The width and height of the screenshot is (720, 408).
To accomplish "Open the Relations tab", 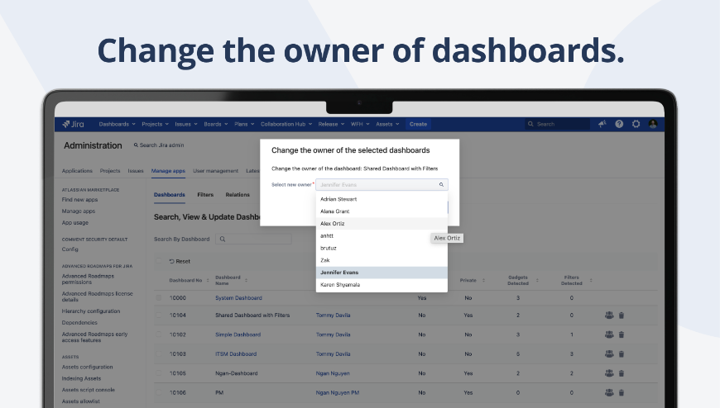I will pos(238,195).
